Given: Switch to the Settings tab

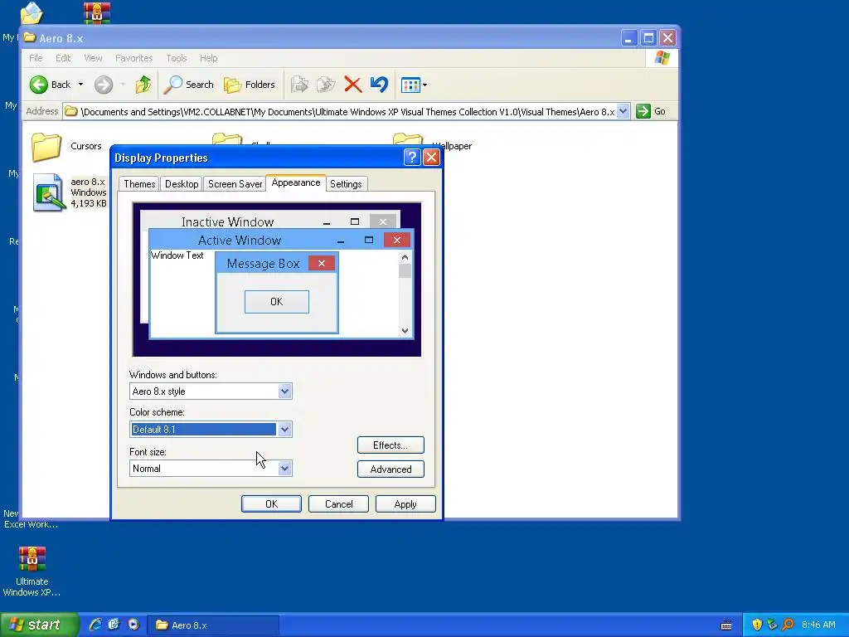Looking at the screenshot, I should click(x=346, y=183).
